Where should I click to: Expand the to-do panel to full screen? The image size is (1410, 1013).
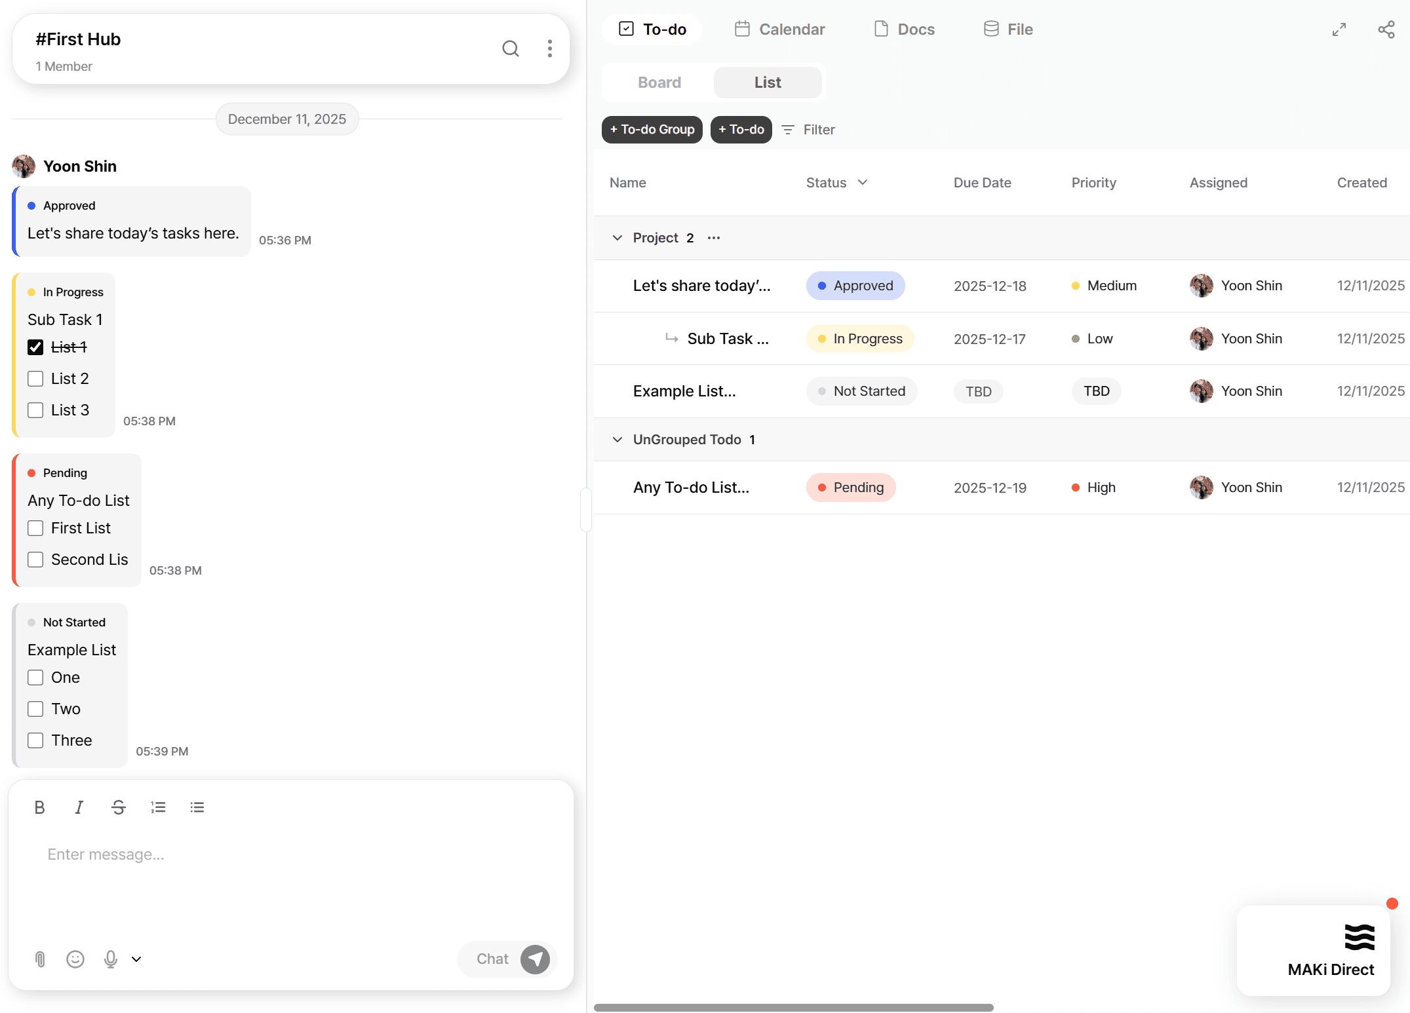[1339, 29]
